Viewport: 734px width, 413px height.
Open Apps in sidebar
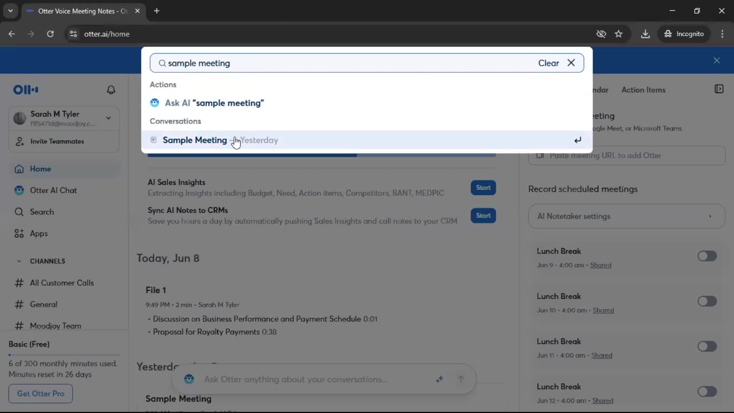point(64,234)
